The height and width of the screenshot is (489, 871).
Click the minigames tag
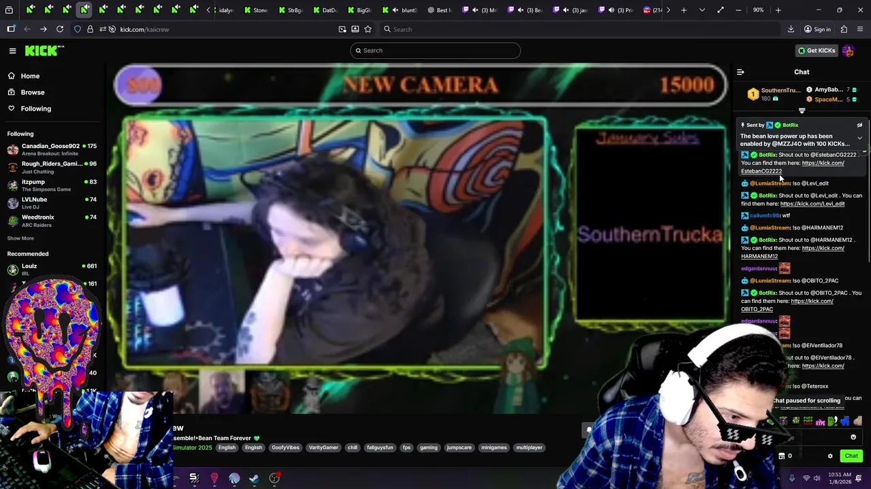(x=493, y=448)
